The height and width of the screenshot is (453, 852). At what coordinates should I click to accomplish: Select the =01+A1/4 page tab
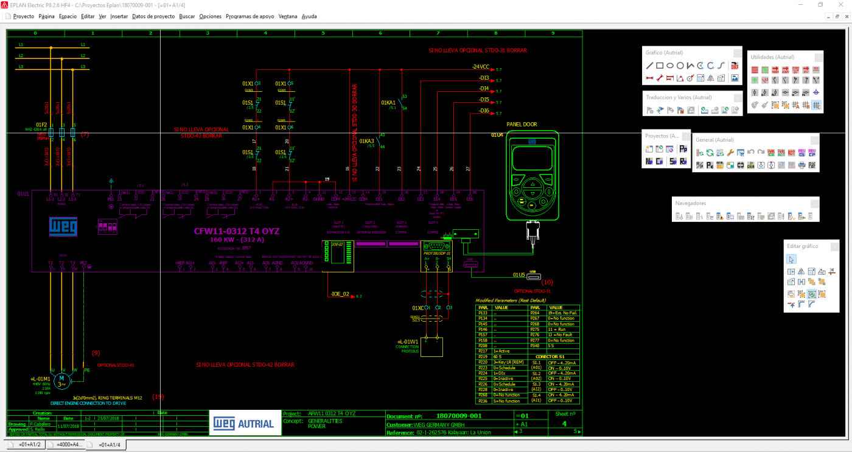coord(107,446)
